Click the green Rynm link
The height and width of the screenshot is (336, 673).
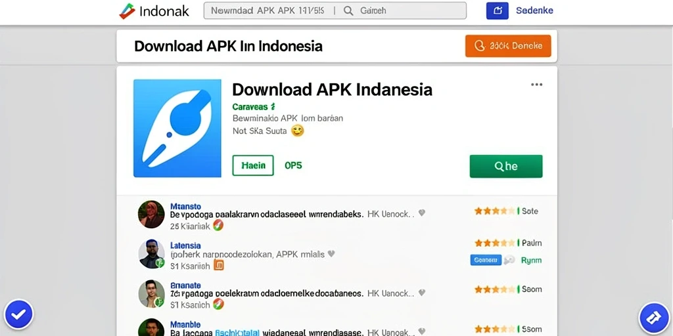point(531,260)
